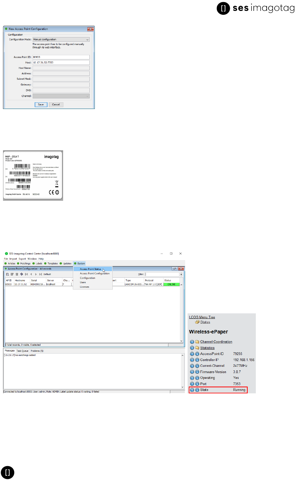Switch to the Matchings tab
296x480 pixels.
click(x=24, y=264)
